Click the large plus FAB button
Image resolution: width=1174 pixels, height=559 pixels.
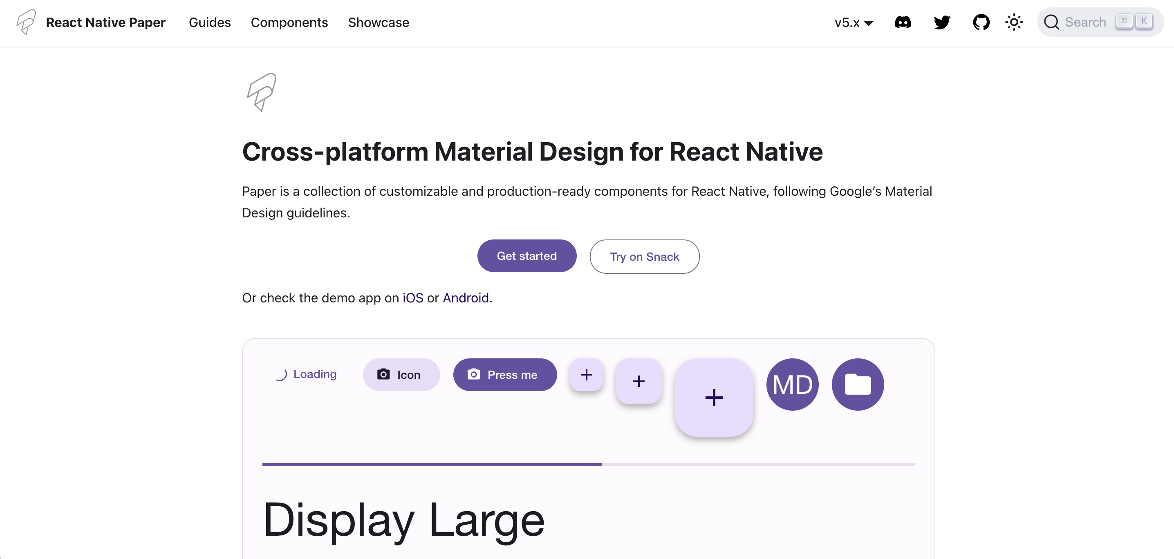tap(714, 397)
